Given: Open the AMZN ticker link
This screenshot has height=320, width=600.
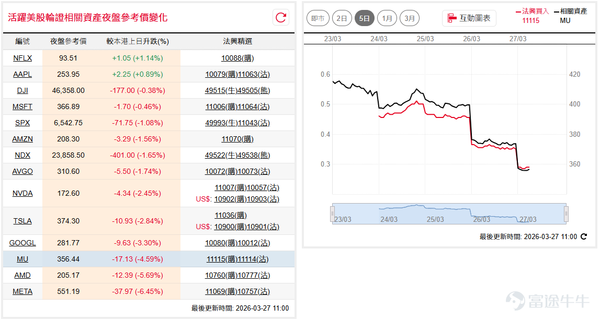Looking at the screenshot, I should [22, 139].
